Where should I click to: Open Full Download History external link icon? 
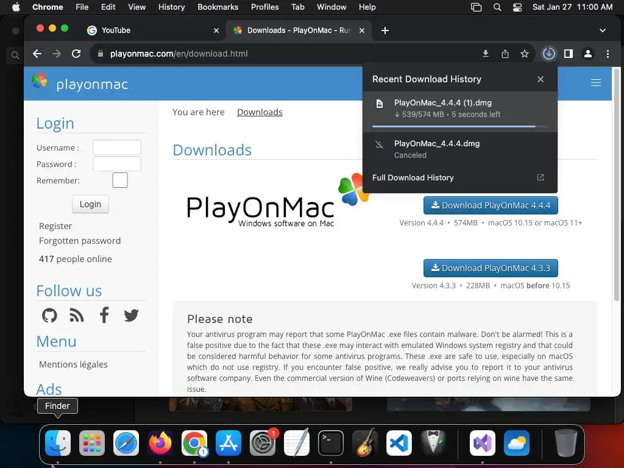(x=540, y=177)
